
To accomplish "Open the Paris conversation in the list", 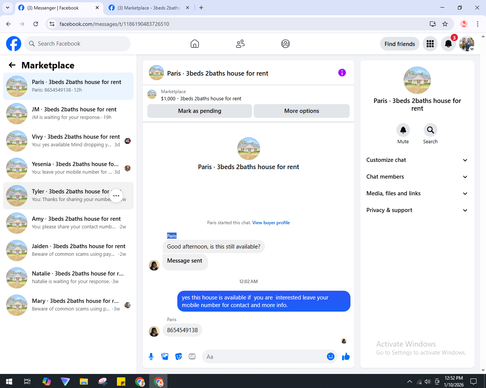I will click(68, 86).
